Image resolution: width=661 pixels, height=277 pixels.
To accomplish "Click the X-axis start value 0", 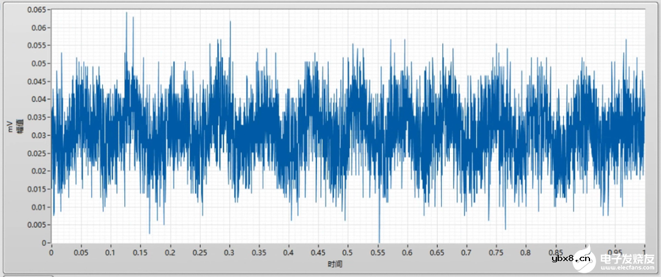I will tap(51, 252).
